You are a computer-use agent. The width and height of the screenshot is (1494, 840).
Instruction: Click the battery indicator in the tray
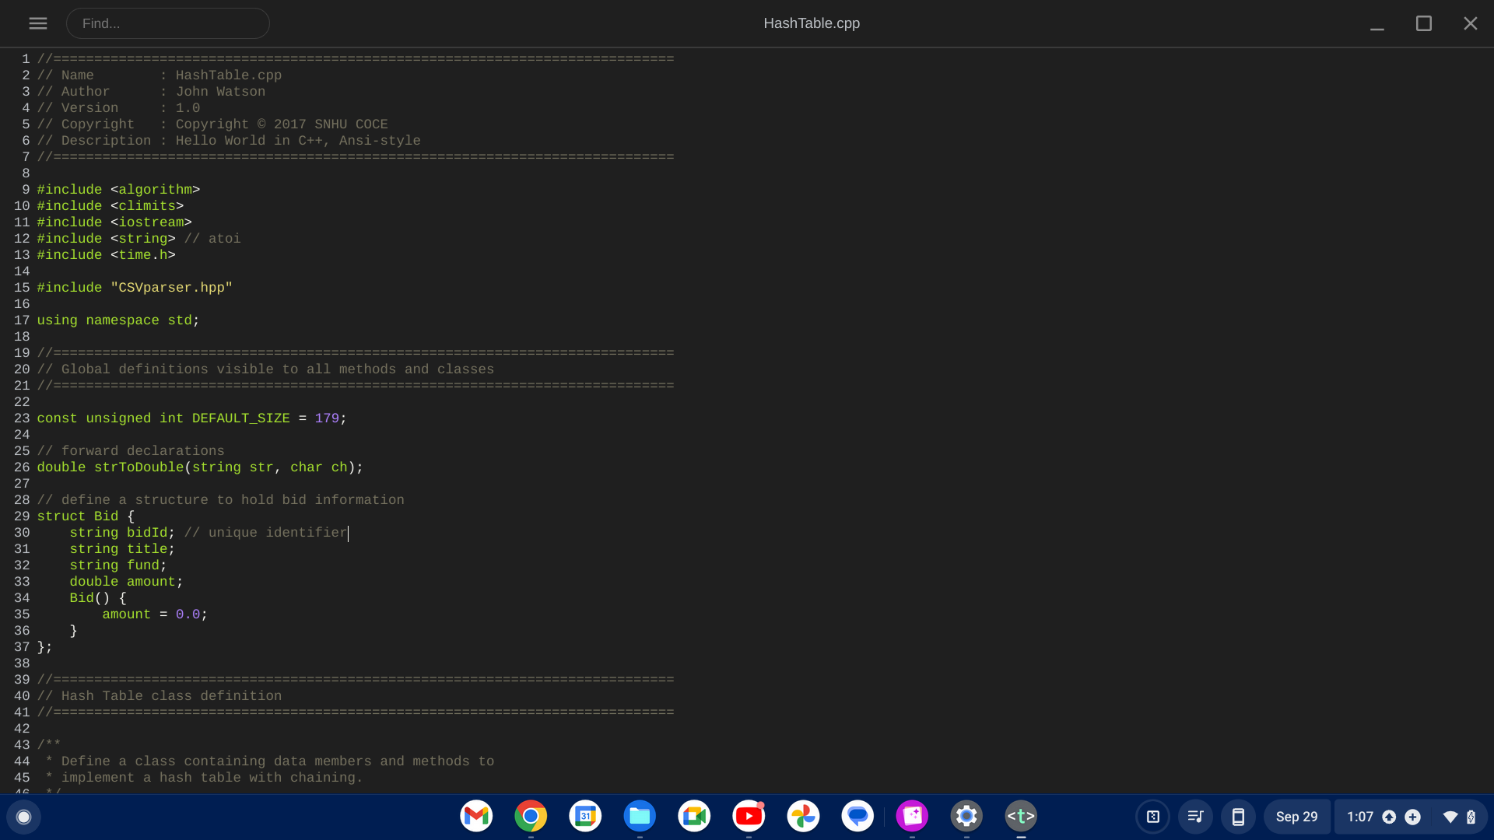tap(1469, 817)
